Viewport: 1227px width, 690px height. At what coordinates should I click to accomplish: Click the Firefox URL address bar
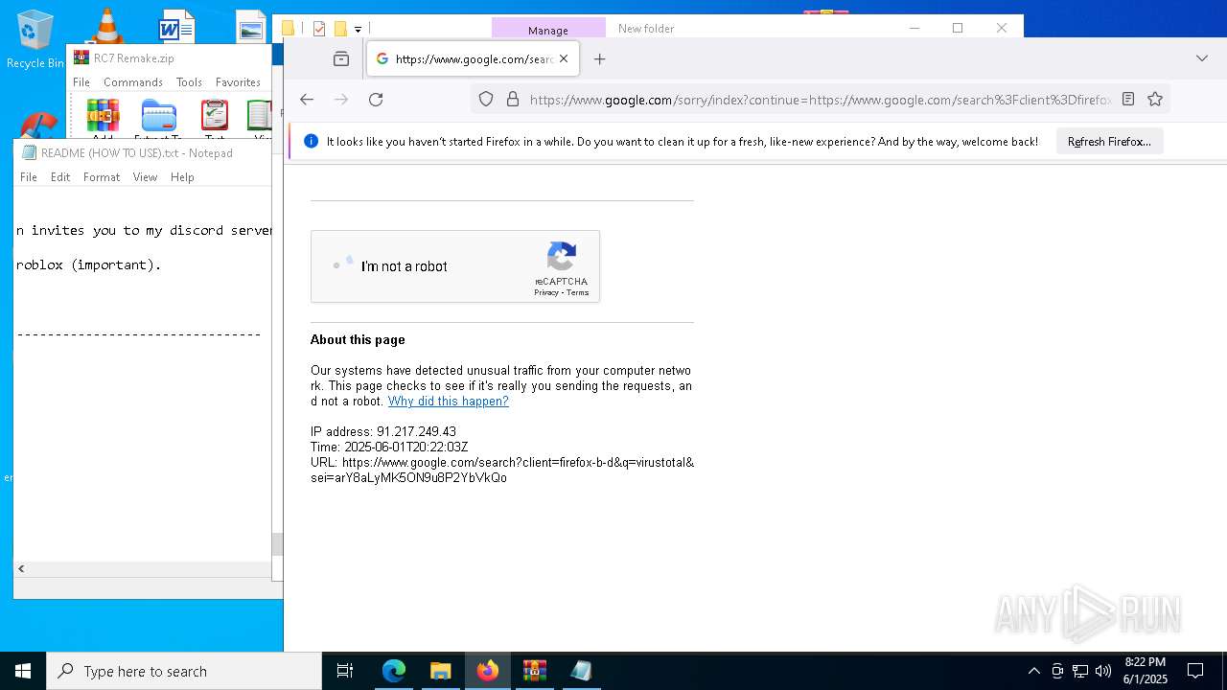[x=820, y=99]
